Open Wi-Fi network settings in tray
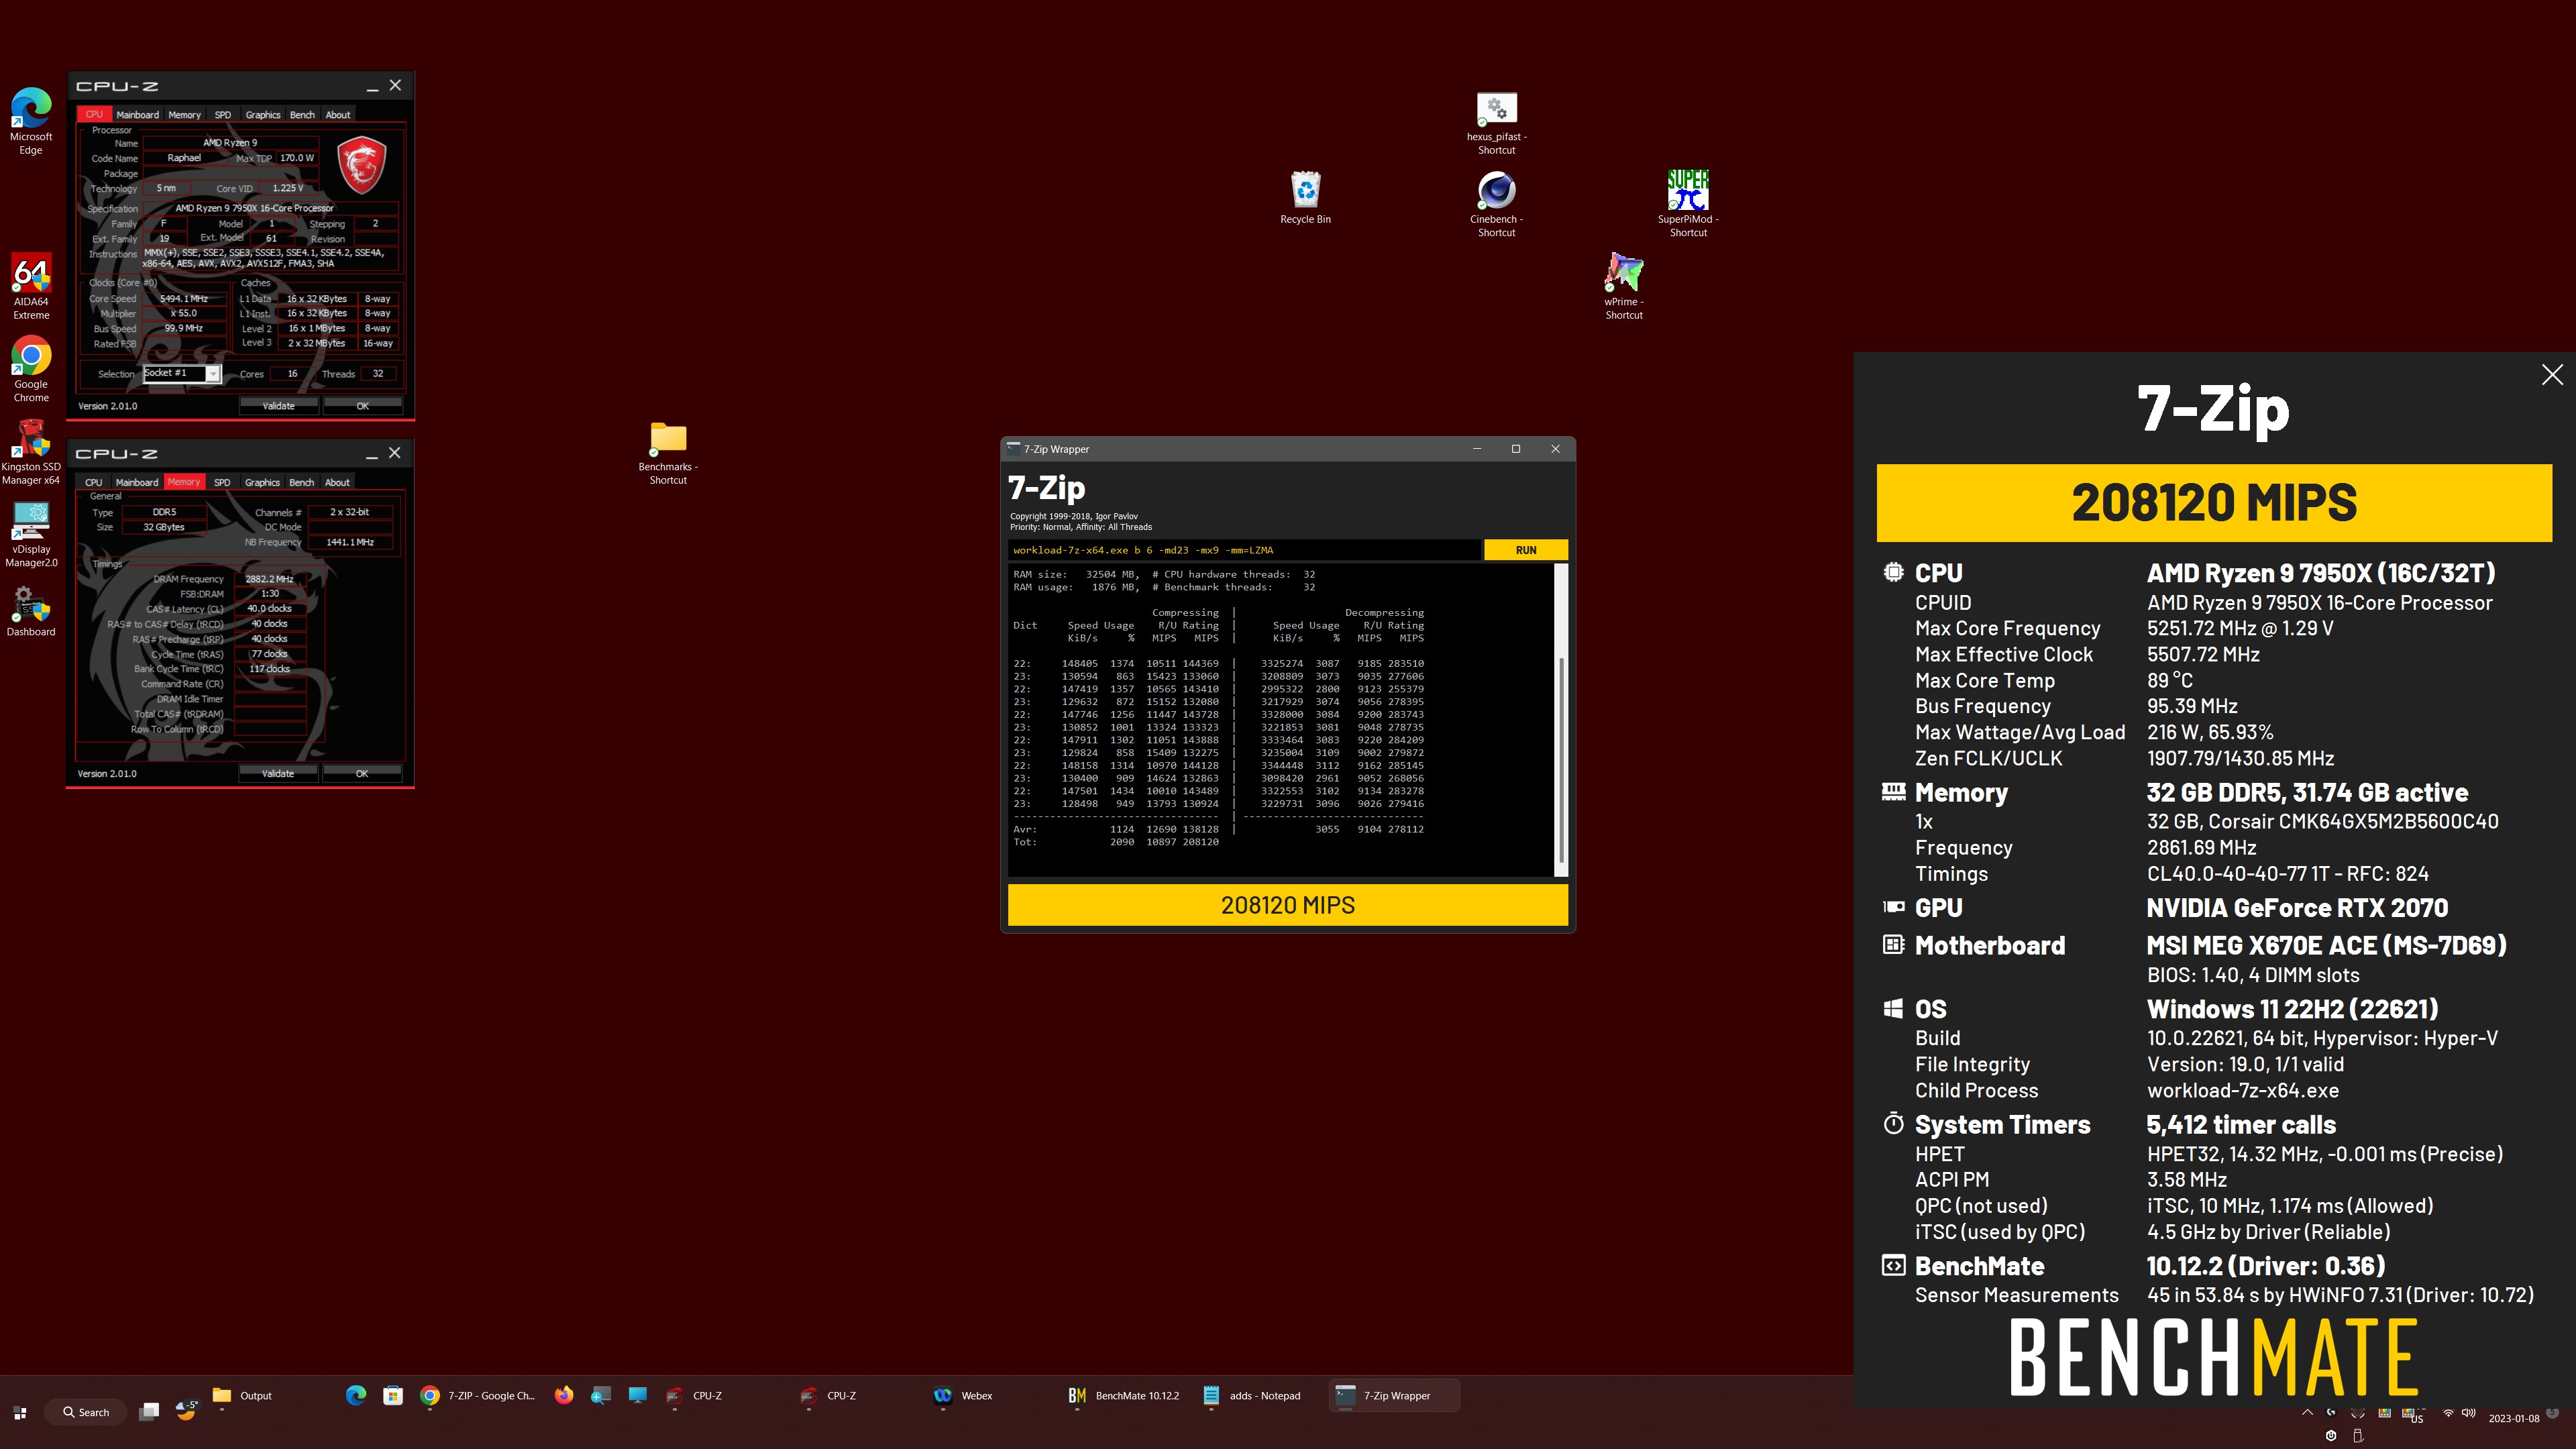 (x=2448, y=1413)
